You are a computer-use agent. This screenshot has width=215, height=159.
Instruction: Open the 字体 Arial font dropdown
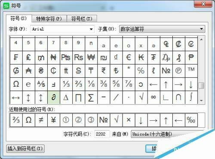62,29
